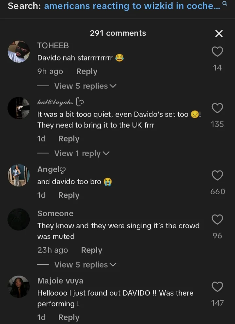Reply to Someone's crowd was muted comment
Image resolution: width=235 pixels, height=324 pixels.
coord(91,250)
